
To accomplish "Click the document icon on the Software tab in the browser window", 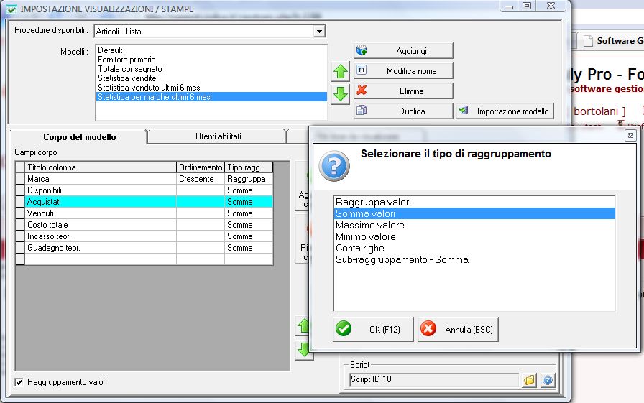I will [588, 41].
